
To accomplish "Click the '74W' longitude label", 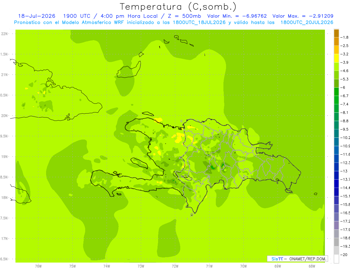I will point(107,266).
